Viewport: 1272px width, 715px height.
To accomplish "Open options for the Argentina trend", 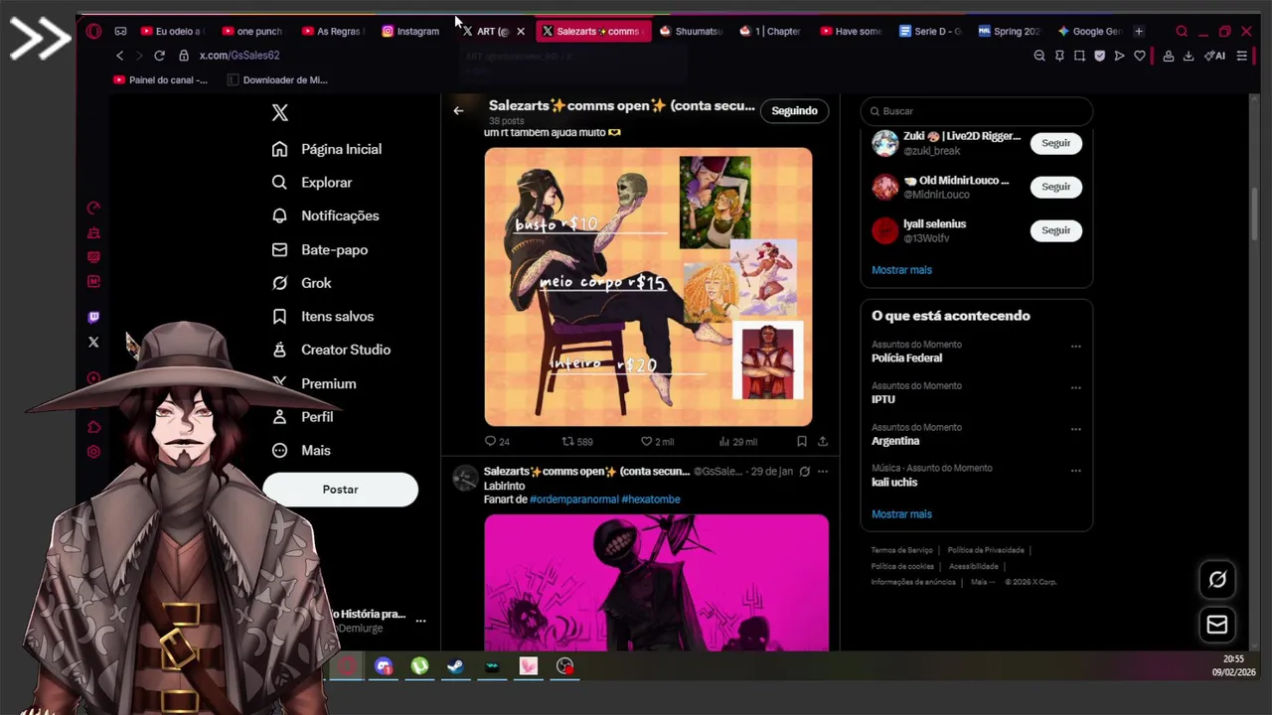I will [x=1075, y=430].
